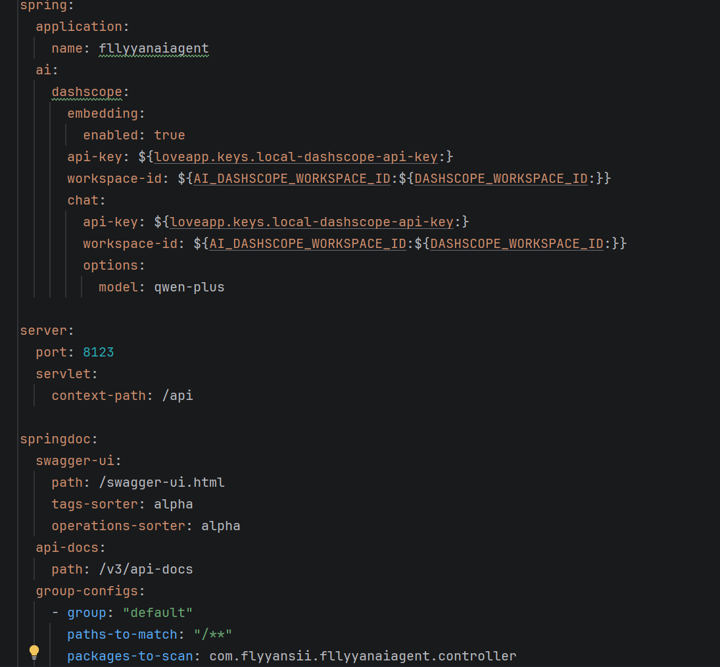
Task: Click the /v3/api-docs path value
Action: click(x=145, y=570)
